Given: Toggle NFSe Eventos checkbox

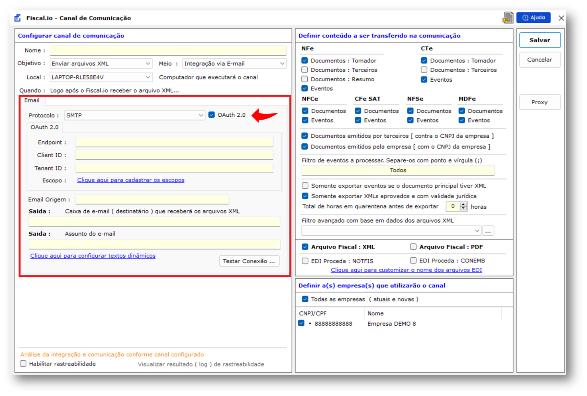Looking at the screenshot, I should 410,120.
